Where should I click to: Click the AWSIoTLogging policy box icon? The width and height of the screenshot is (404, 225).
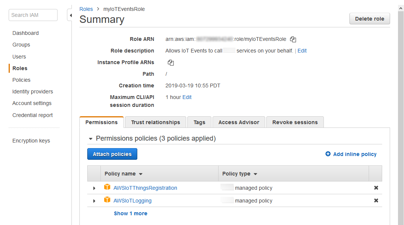tap(107, 200)
